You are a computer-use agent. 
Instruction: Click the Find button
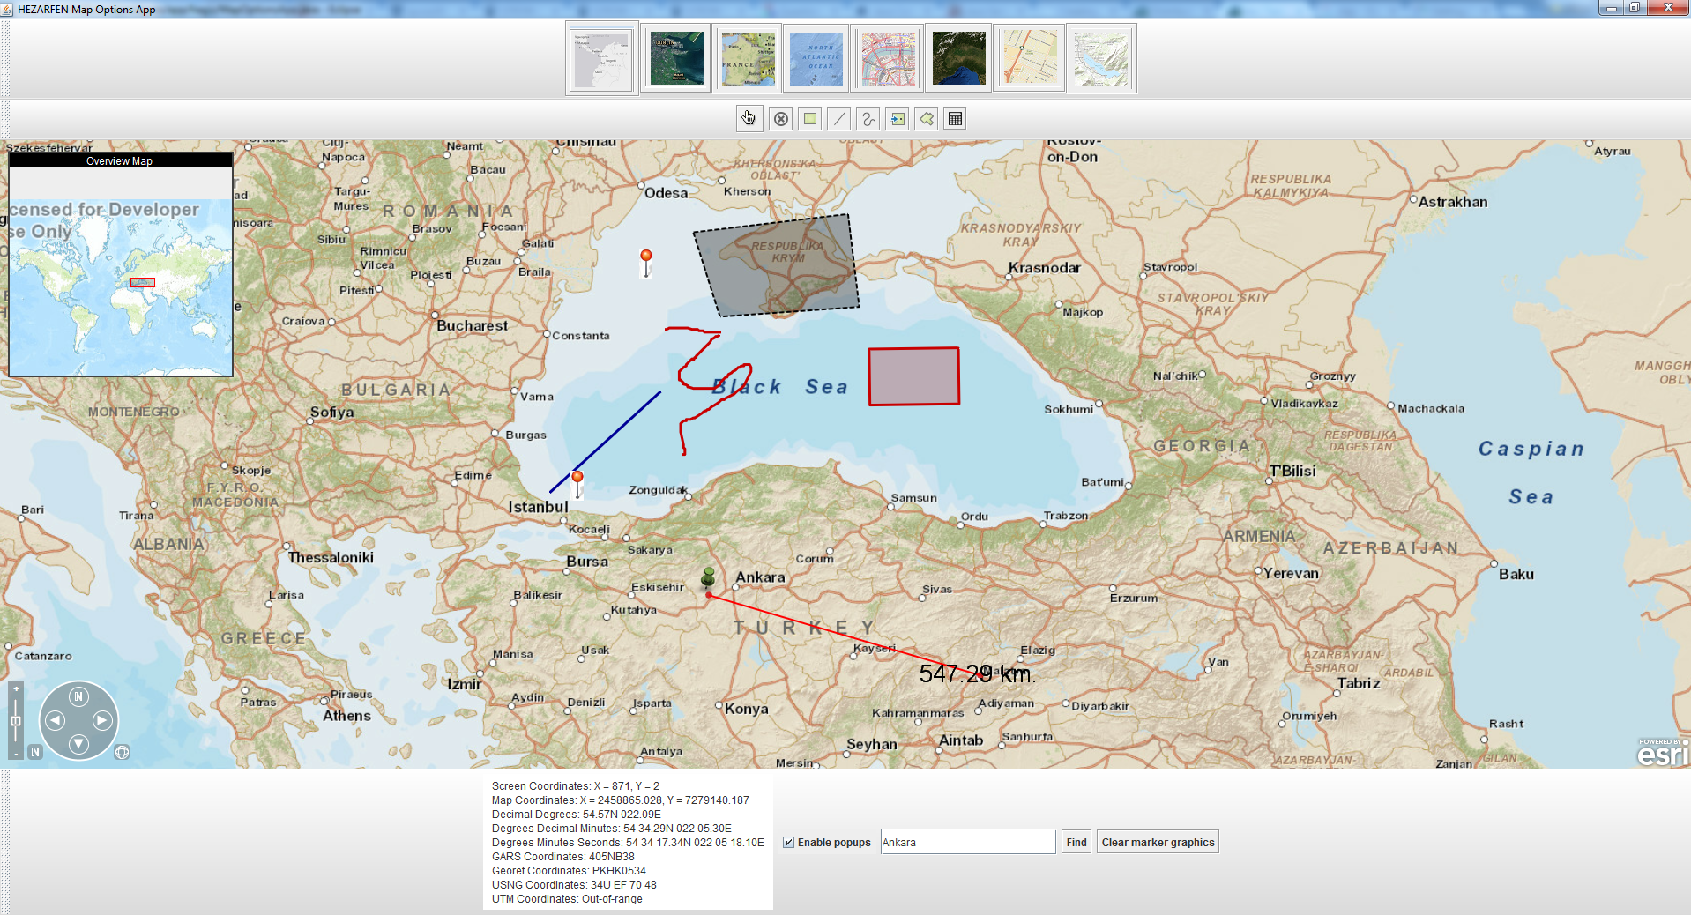pyautogui.click(x=1076, y=842)
